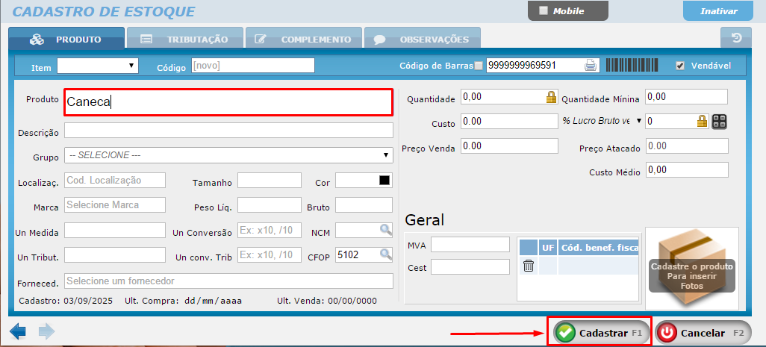Click the Cancelar button
The image size is (766, 347).
pyautogui.click(x=703, y=333)
